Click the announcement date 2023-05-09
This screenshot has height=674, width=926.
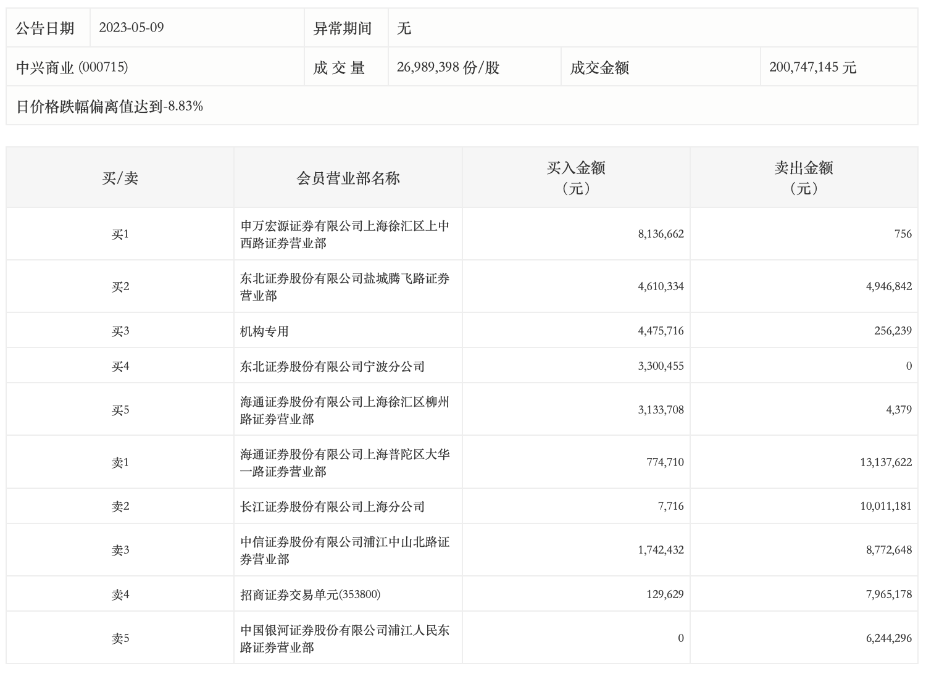coord(131,28)
